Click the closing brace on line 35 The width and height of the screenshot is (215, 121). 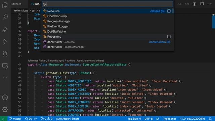[28, 23]
